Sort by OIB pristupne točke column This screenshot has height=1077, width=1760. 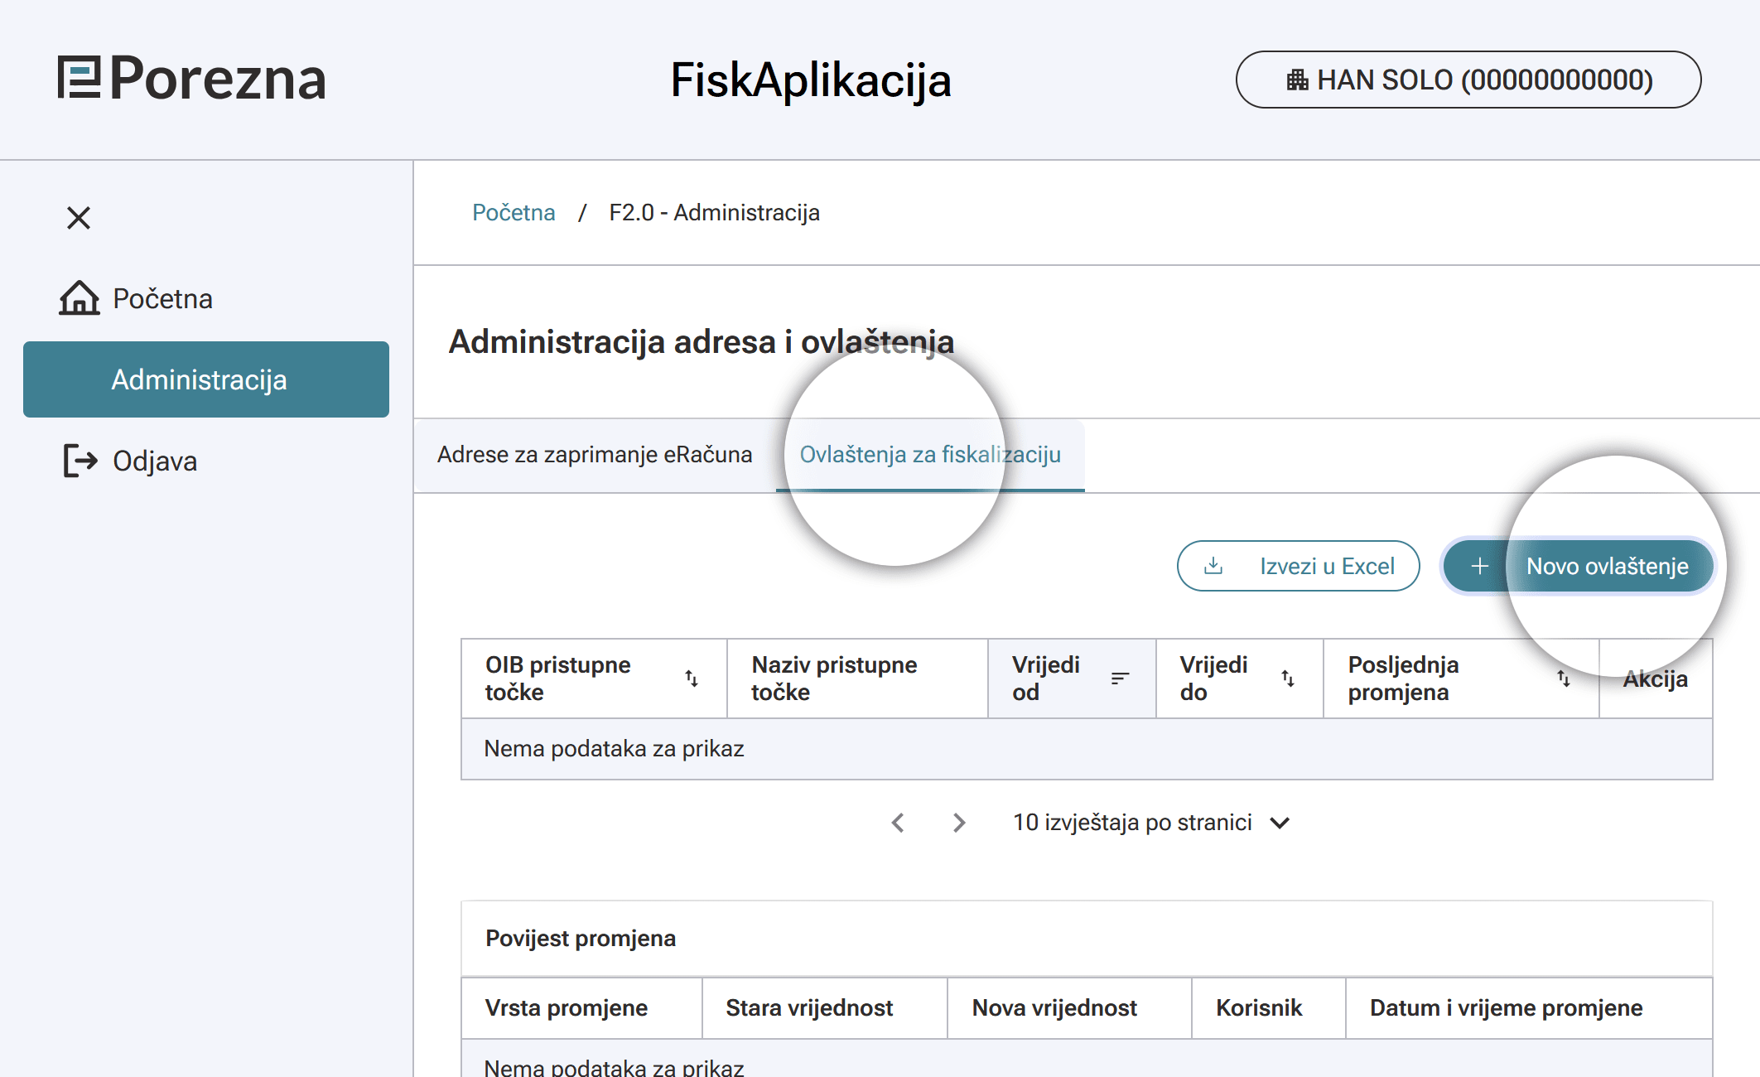[692, 679]
